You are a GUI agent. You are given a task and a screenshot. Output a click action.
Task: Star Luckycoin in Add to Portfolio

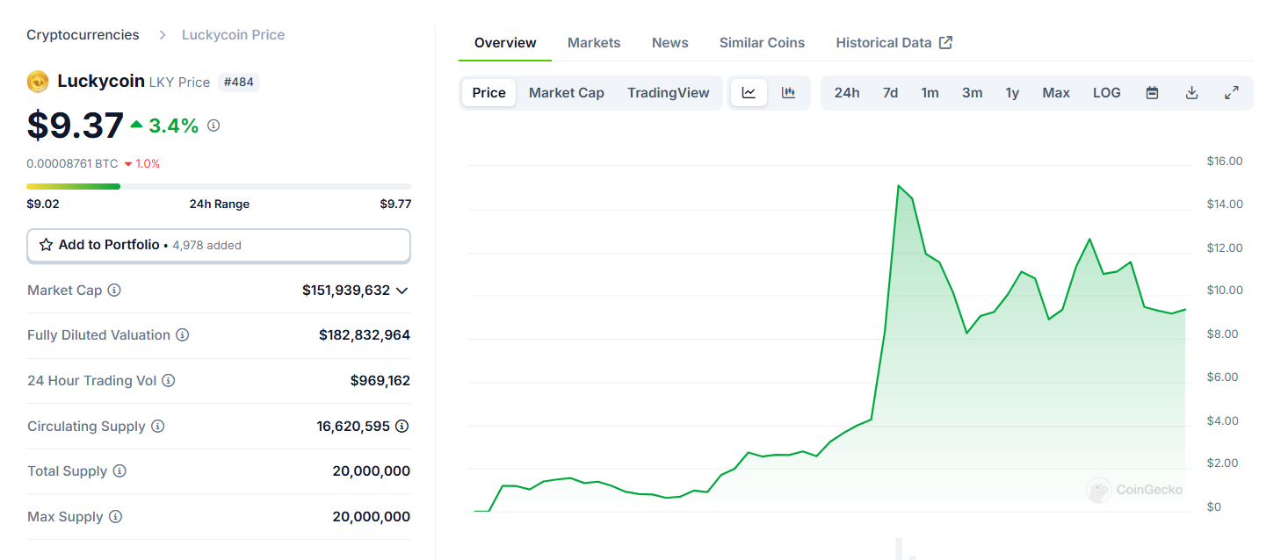(45, 245)
